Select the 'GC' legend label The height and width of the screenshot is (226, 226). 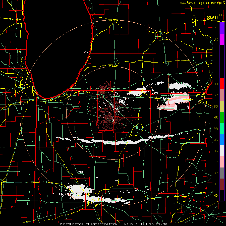(215, 173)
